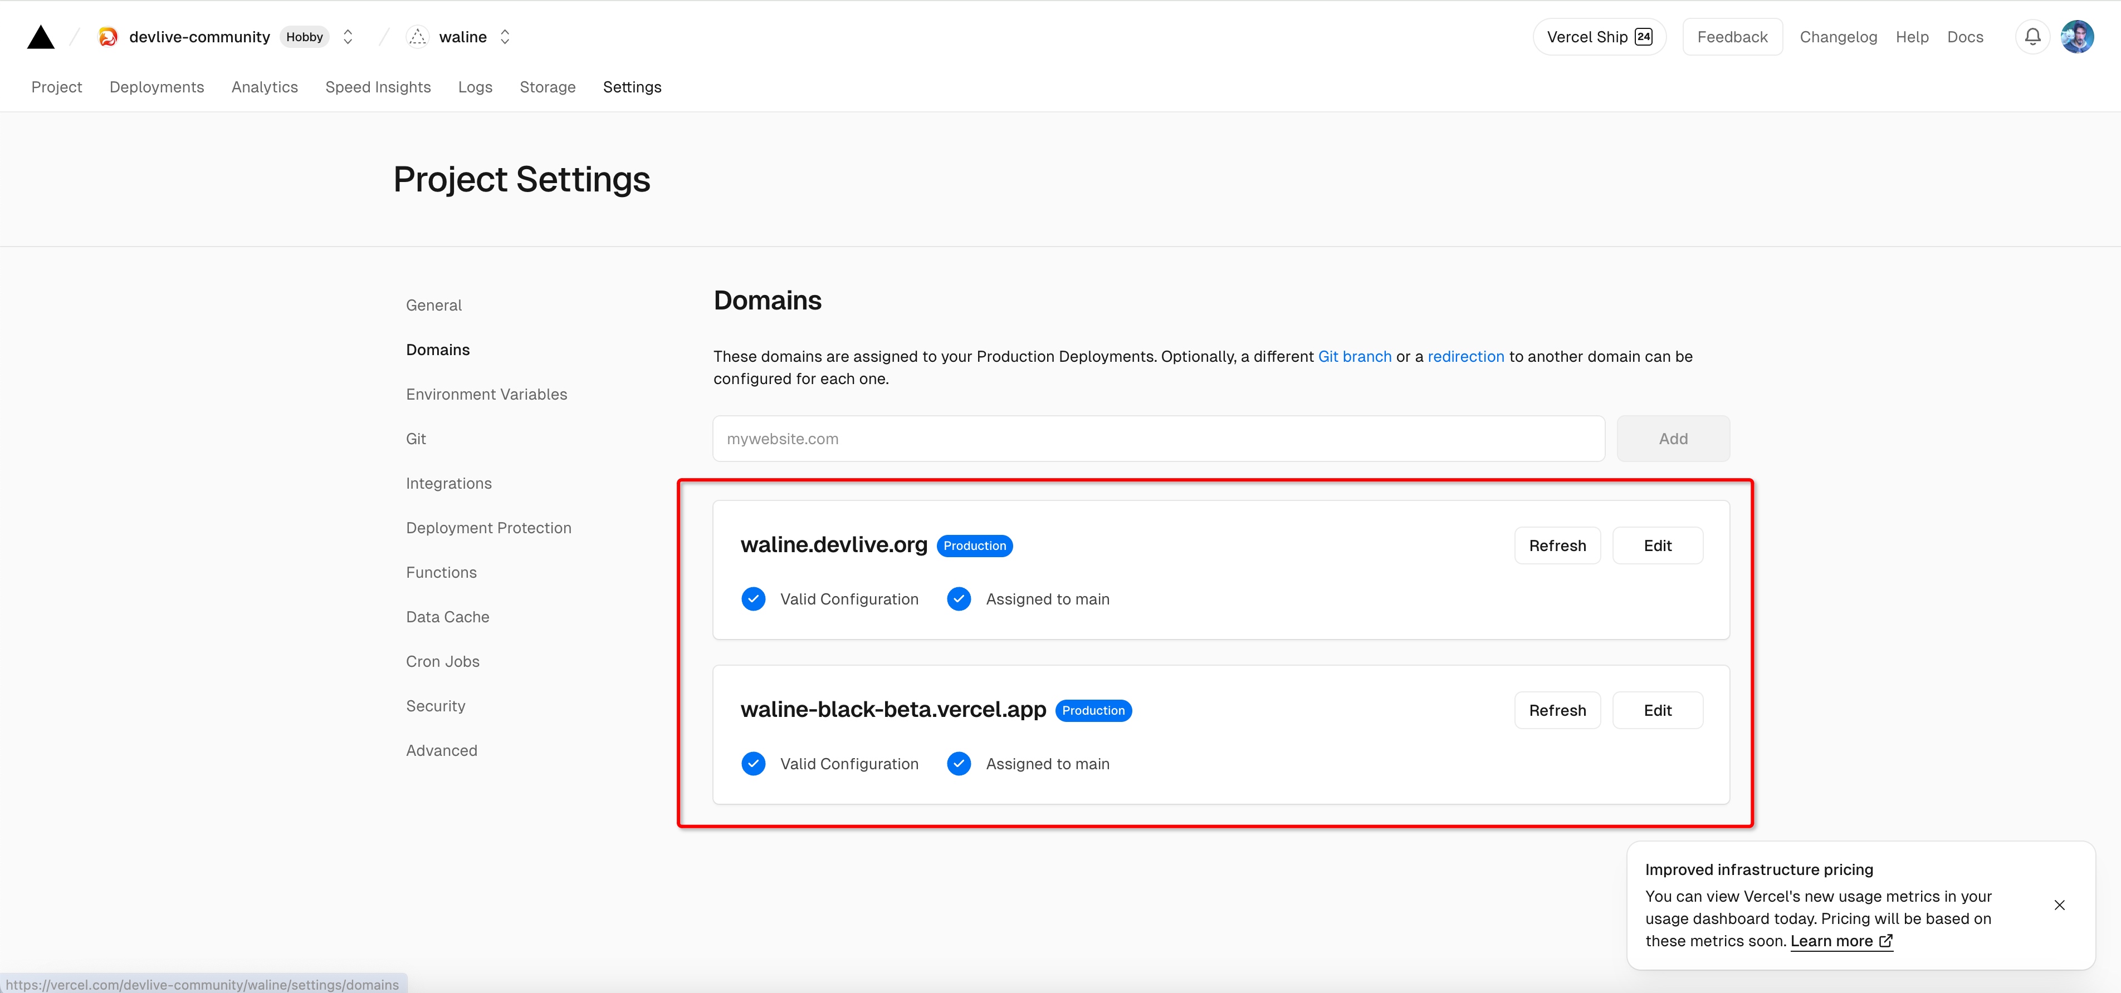Image resolution: width=2121 pixels, height=993 pixels.
Task: Click the Vercel triangle logo
Action: [x=40, y=37]
